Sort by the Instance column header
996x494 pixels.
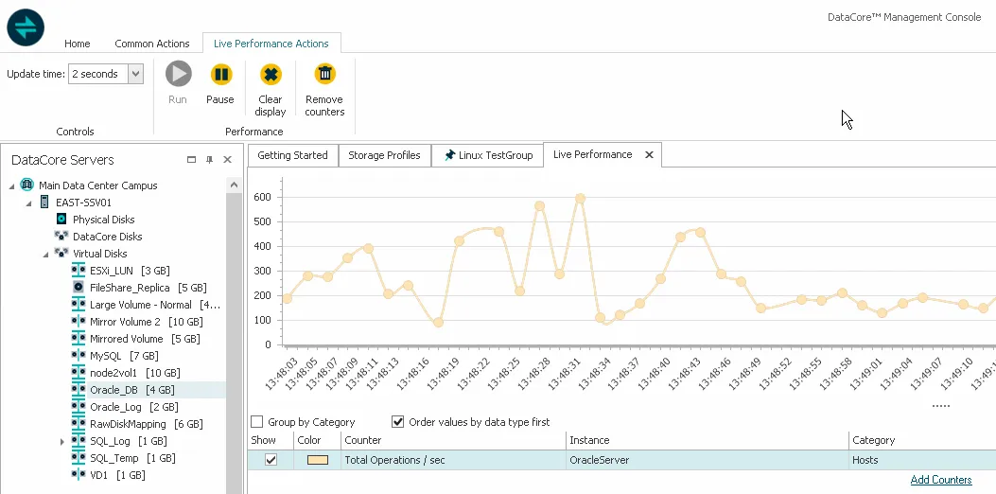707,440
